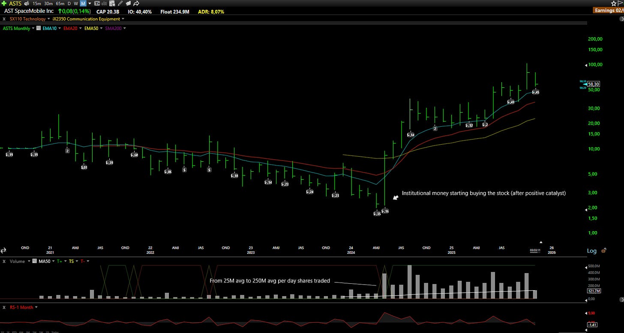Click the orange lock scale icon

coord(604,251)
